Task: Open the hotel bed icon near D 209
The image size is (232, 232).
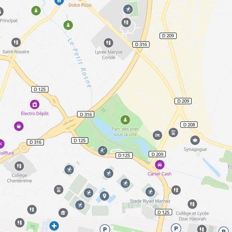Action: [x=157, y=135]
